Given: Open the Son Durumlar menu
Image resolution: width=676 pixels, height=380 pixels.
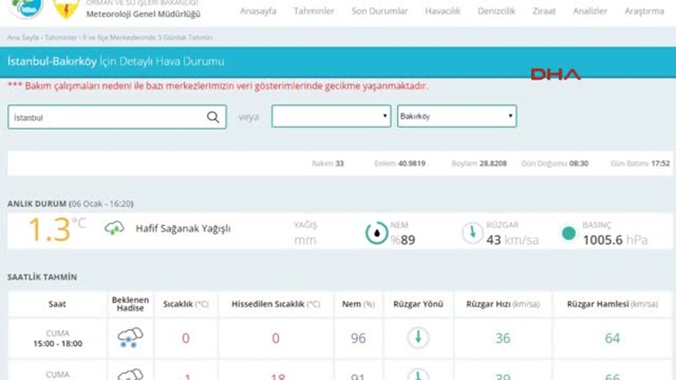Looking at the screenshot, I should (380, 11).
